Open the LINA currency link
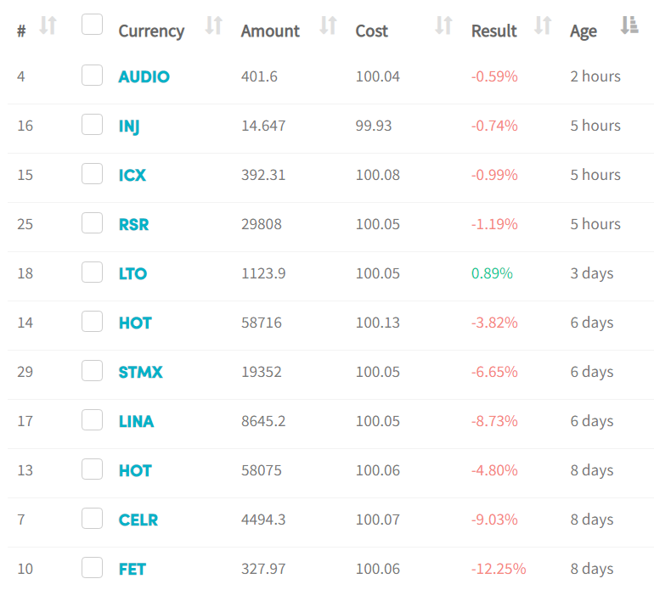The width and height of the screenshot is (654, 590). click(136, 421)
